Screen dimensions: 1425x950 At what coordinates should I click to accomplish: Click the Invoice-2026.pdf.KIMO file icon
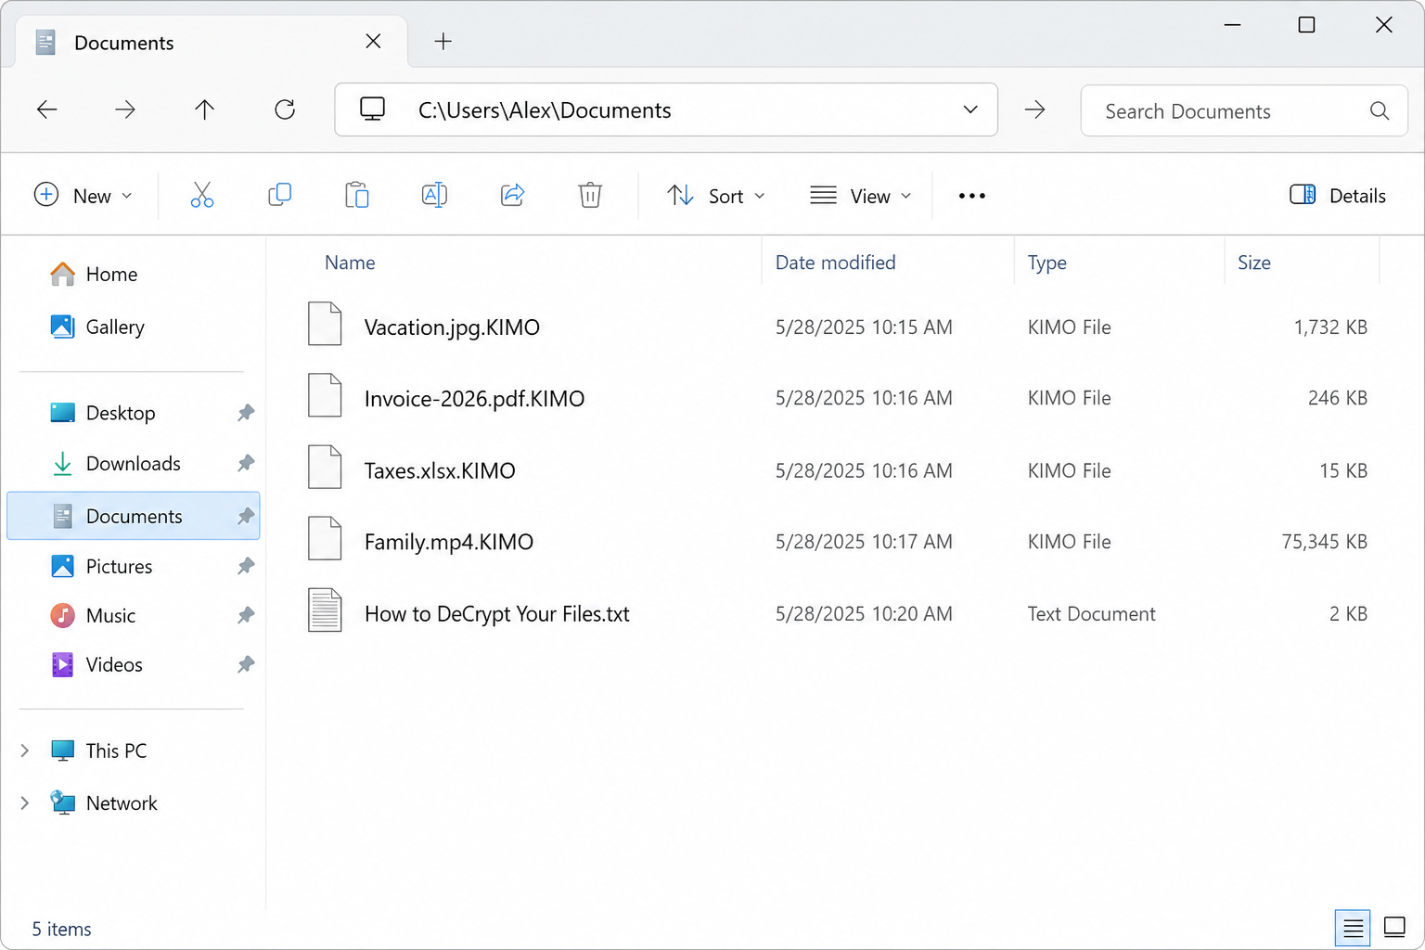(325, 395)
